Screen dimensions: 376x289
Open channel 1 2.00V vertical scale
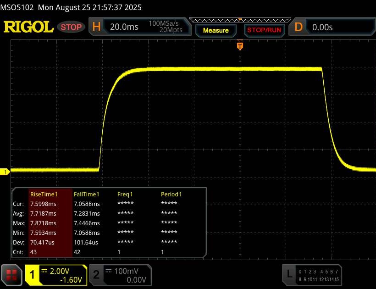(62, 271)
